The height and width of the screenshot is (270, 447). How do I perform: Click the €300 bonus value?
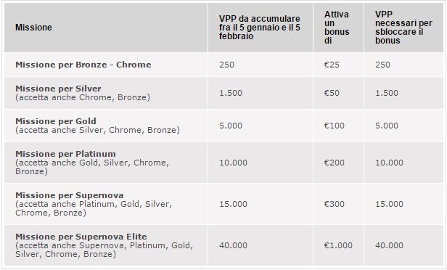point(335,204)
